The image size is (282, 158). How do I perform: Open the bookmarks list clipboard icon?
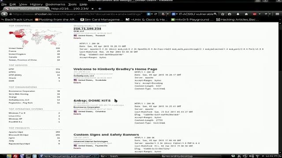(230, 14)
